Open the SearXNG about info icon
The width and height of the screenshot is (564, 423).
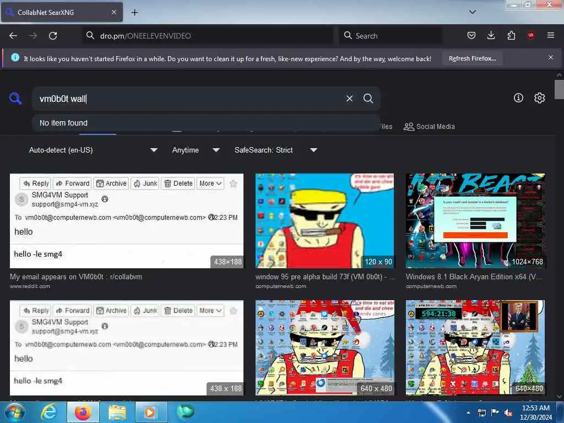pos(518,98)
